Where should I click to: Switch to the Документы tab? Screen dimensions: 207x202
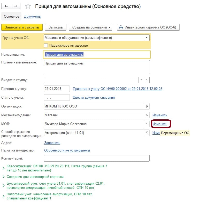tap(33, 17)
